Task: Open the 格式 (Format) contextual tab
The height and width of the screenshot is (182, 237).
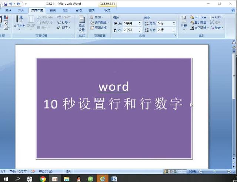Action: (107, 10)
